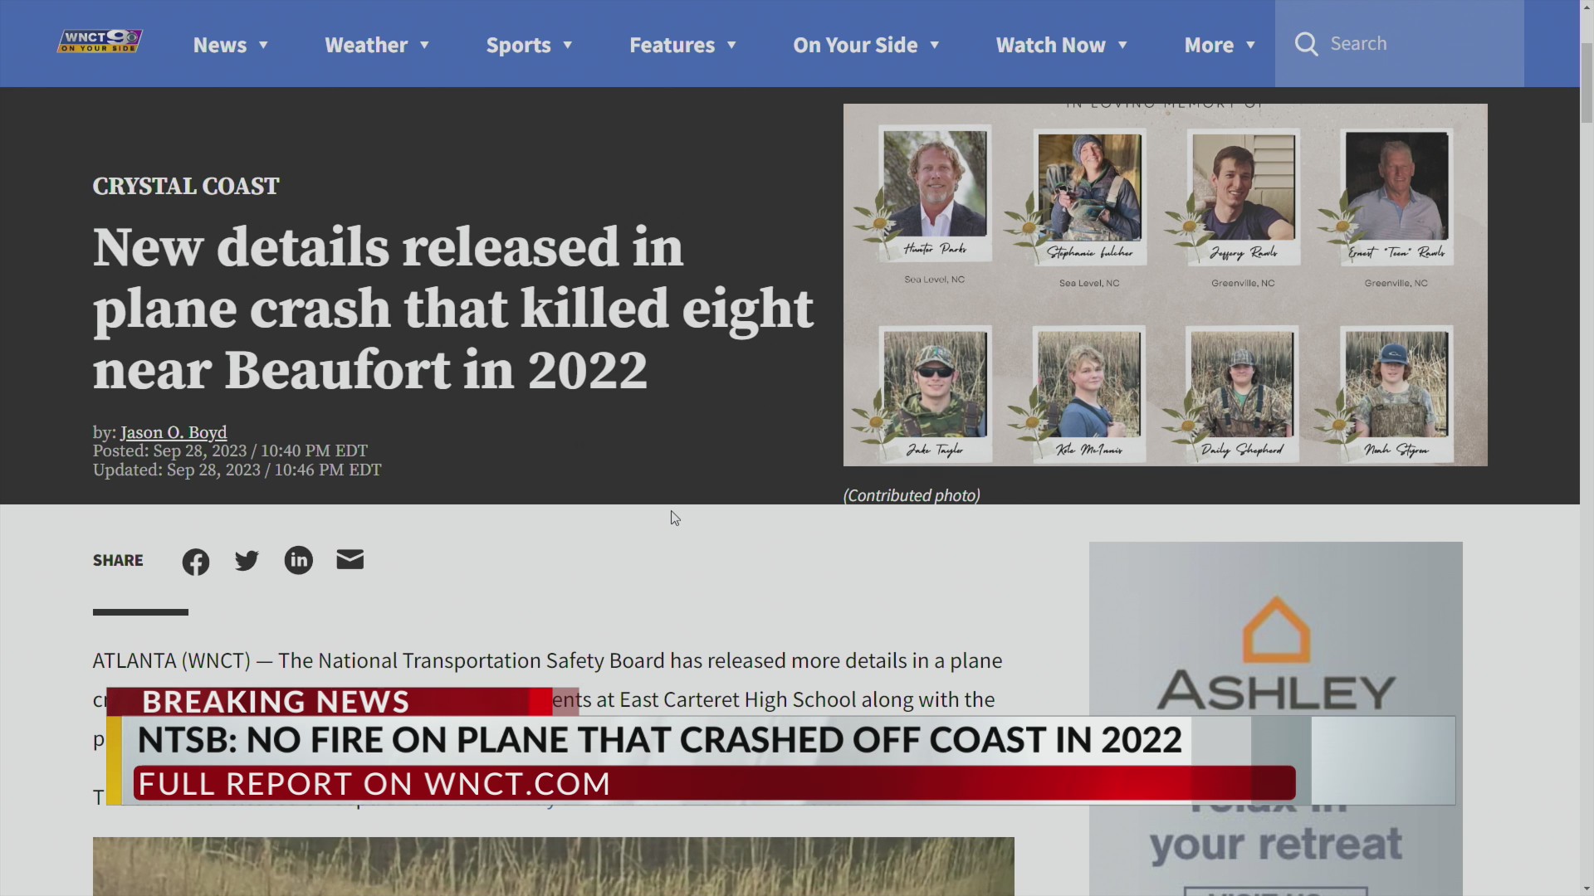Open the Watch Now menu
1594x896 pixels.
[1050, 45]
